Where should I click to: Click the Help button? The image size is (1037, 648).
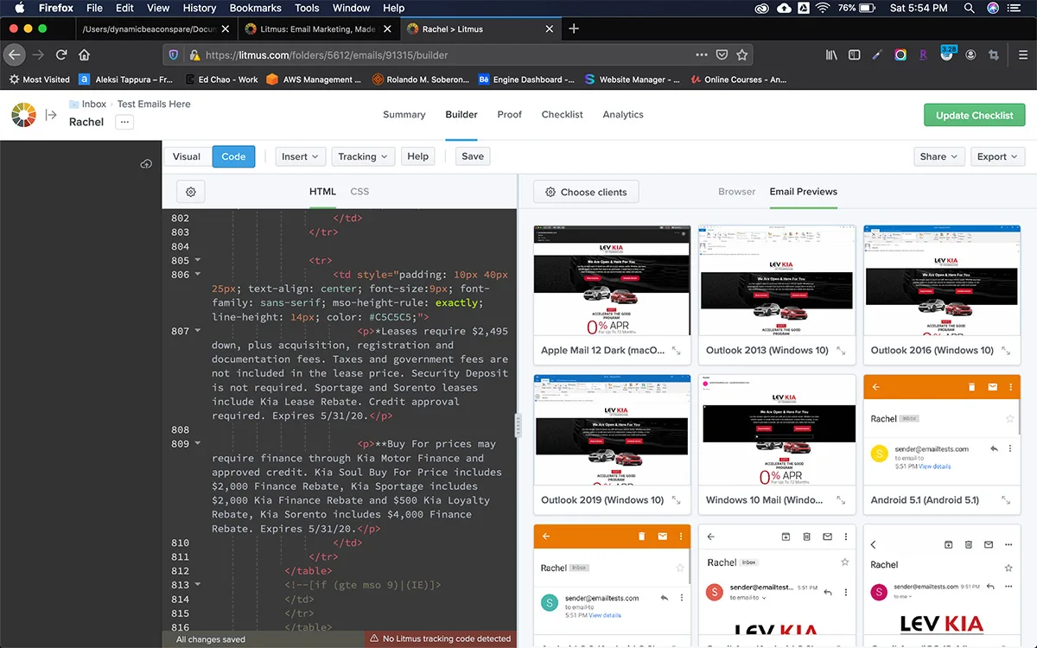point(418,156)
